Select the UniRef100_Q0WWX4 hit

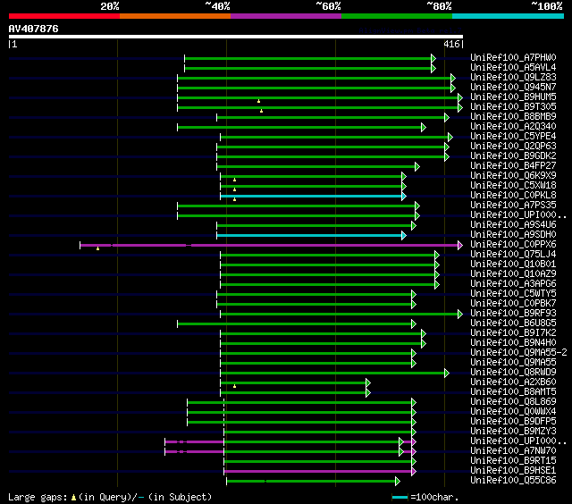(513, 412)
